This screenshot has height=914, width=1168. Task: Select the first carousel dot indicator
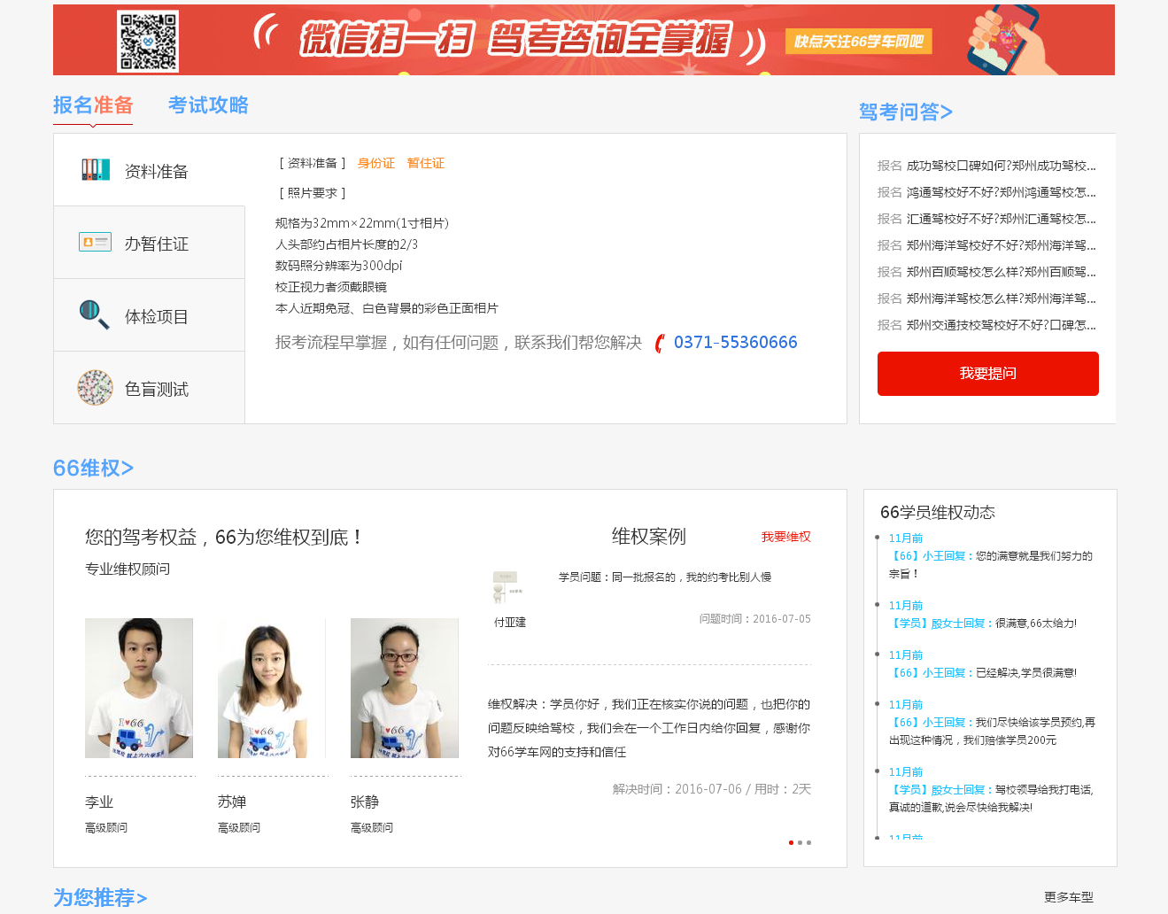tap(791, 843)
